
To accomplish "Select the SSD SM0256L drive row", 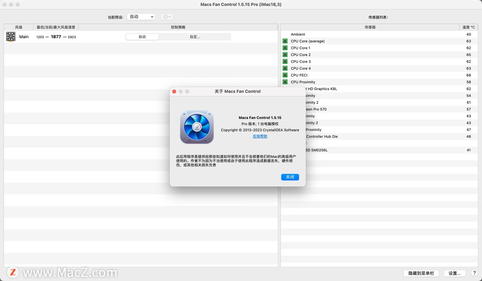I will tap(379, 150).
